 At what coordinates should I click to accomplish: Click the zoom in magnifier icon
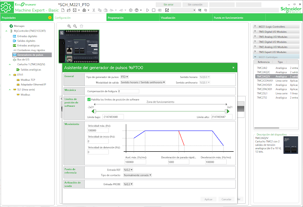[69, 26]
